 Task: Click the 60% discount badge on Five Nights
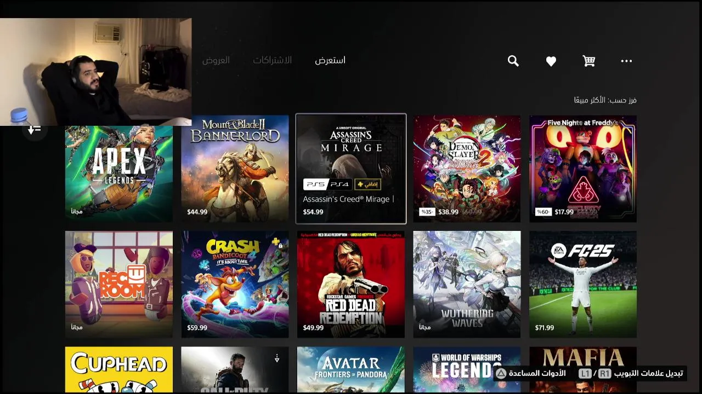pos(543,212)
